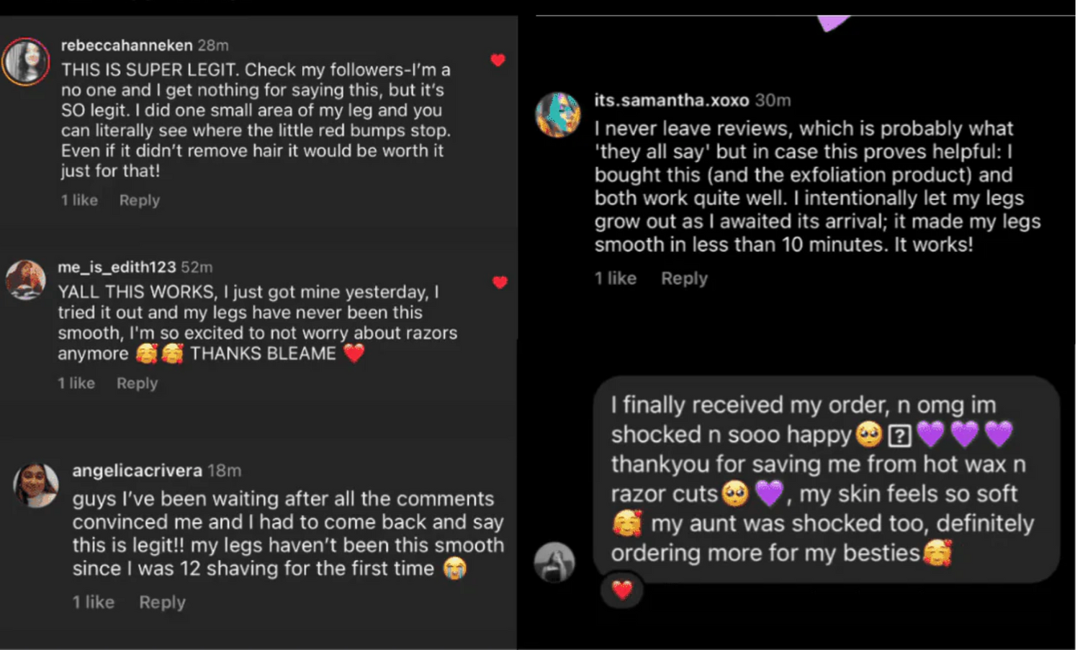Reply to rebeccahanneken's comment
This screenshot has width=1080, height=650.
tap(140, 200)
